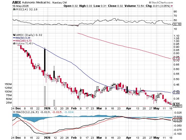Click May on the MACD panel date axis
Image resolution: width=186 pixels, height=140 pixels.
pyautogui.click(x=156, y=138)
